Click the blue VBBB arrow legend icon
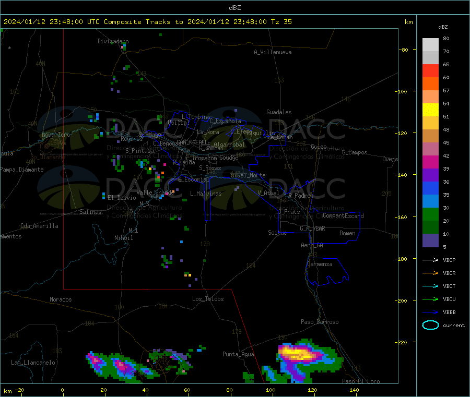Screen dimensions: 470x397 [x=430, y=312]
